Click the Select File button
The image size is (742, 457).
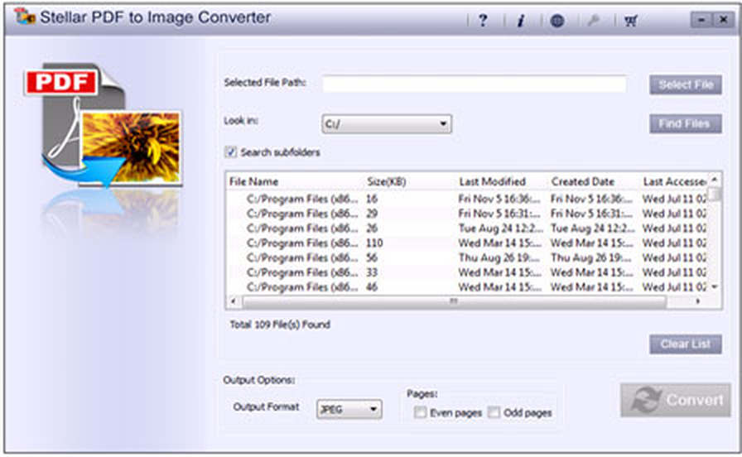pos(686,84)
